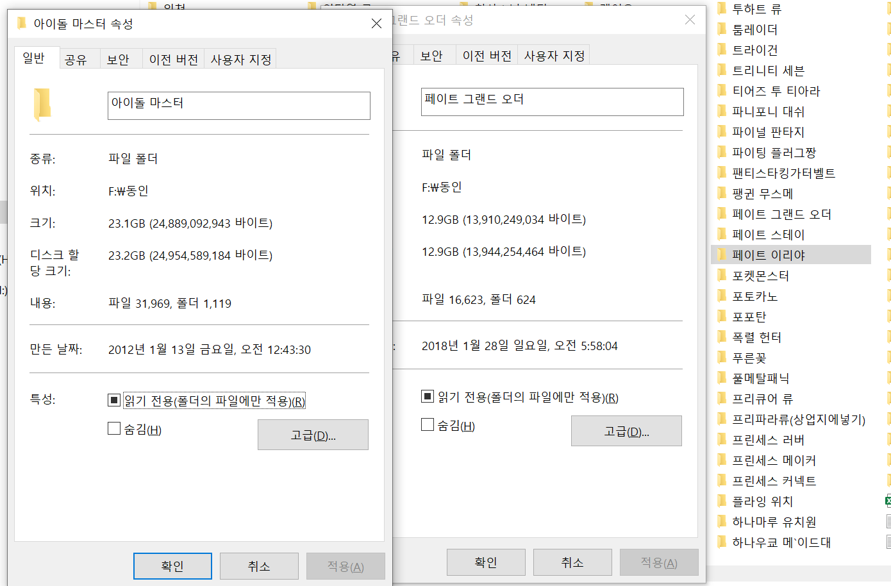Click the 아이돌 마스터 folder name field
This screenshot has width=891, height=586.
click(238, 105)
